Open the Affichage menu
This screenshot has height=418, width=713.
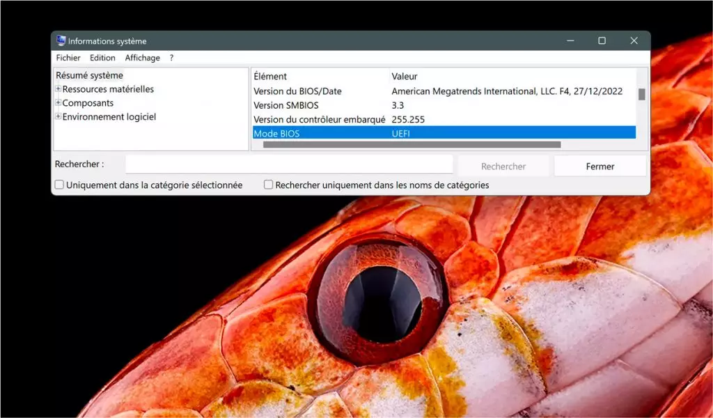point(142,58)
